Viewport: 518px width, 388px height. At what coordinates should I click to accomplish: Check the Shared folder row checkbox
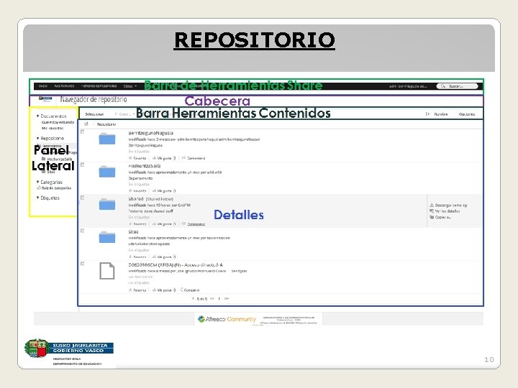coord(82,198)
